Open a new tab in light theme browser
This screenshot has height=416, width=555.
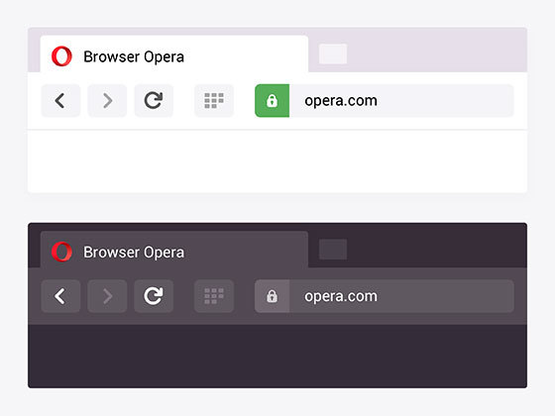coord(333,53)
